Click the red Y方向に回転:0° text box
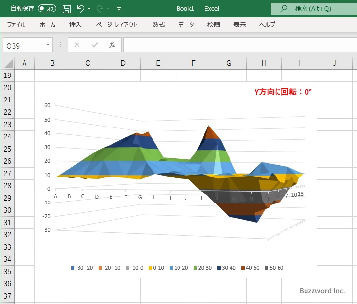This screenshot has width=357, height=304. (x=283, y=92)
